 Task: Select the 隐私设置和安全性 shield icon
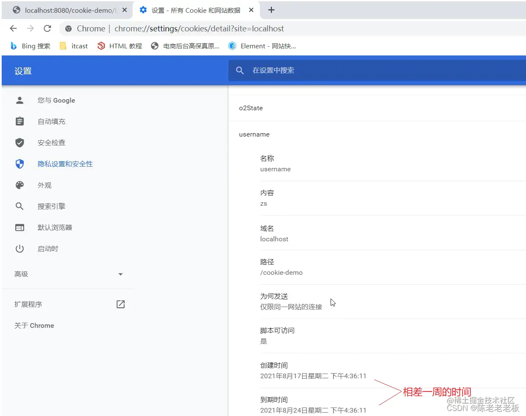click(x=19, y=164)
